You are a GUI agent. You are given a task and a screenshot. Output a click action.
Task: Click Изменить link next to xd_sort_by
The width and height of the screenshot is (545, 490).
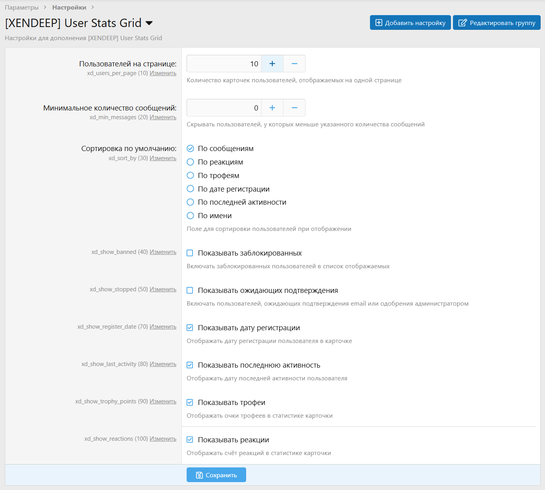tap(163, 158)
